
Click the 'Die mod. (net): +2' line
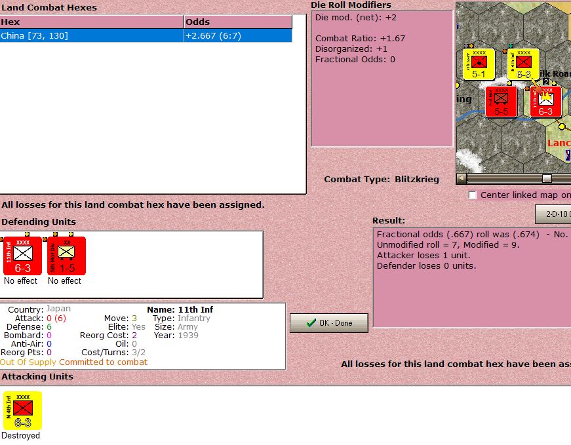coord(356,18)
